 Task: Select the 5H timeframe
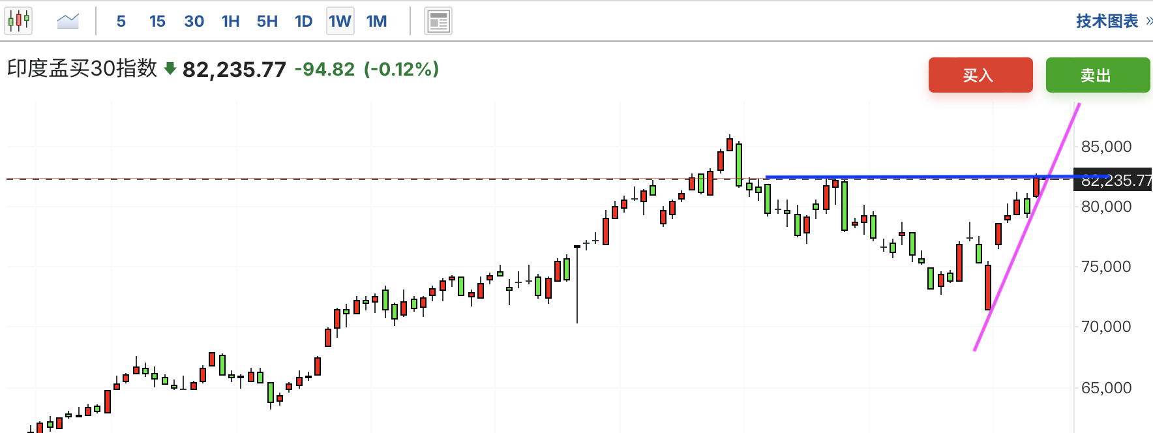pyautogui.click(x=267, y=21)
